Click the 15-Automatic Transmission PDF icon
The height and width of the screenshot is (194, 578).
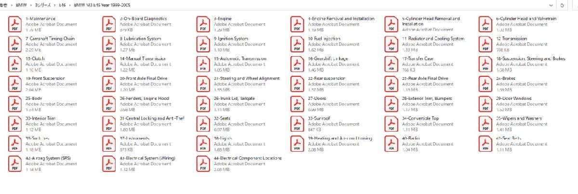point(203,64)
